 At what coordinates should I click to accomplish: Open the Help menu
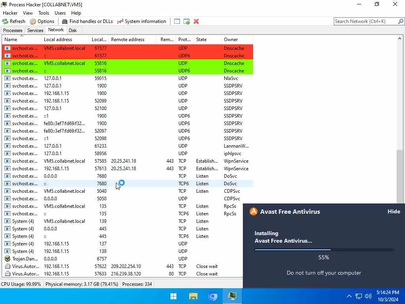76,13
